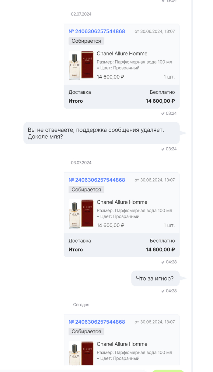Open order number link under Сегодня
The image size is (213, 372).
tap(97, 322)
